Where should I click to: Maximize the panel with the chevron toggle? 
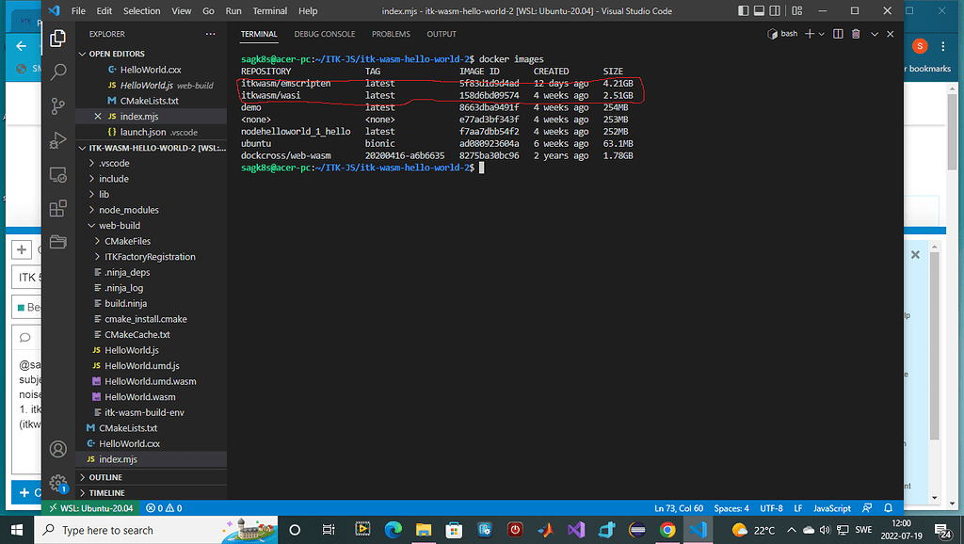tap(874, 33)
